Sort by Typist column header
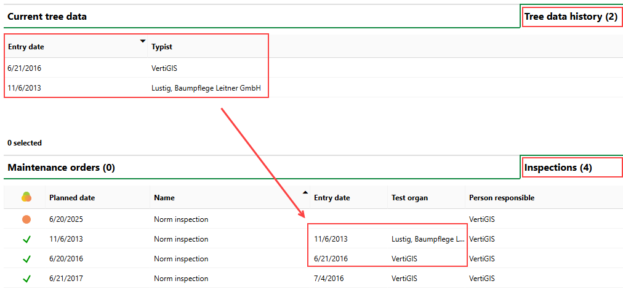 162,47
